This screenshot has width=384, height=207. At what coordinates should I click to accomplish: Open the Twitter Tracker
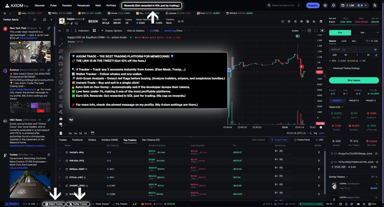coord(78,204)
